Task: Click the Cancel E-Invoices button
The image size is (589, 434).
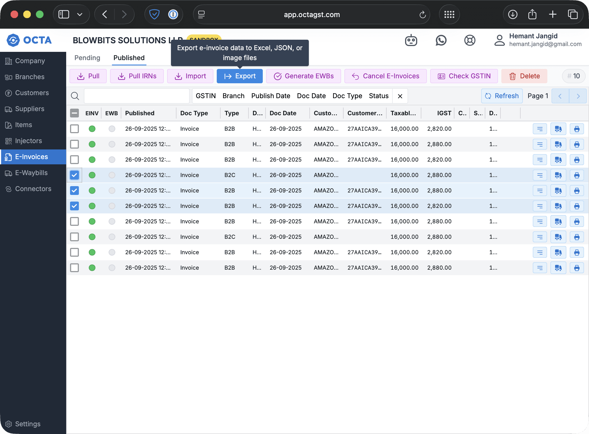Action: 385,76
